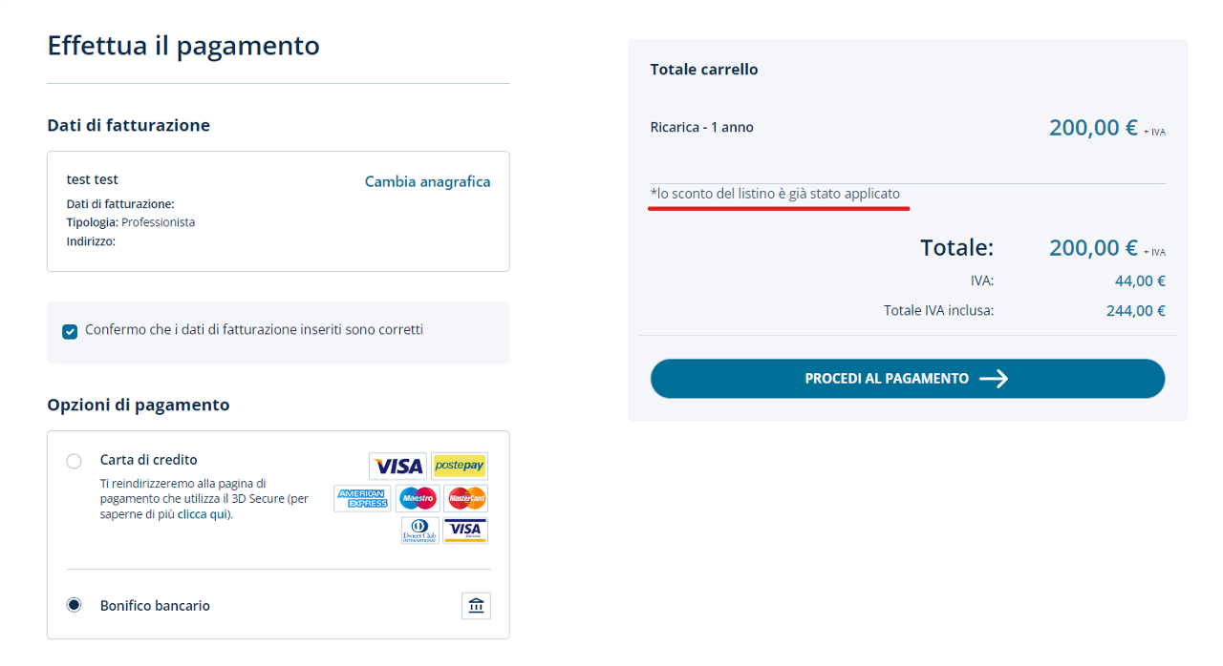Image resolution: width=1223 pixels, height=666 pixels.
Task: Select the Bonifico bancario radio button
Action: point(74,605)
